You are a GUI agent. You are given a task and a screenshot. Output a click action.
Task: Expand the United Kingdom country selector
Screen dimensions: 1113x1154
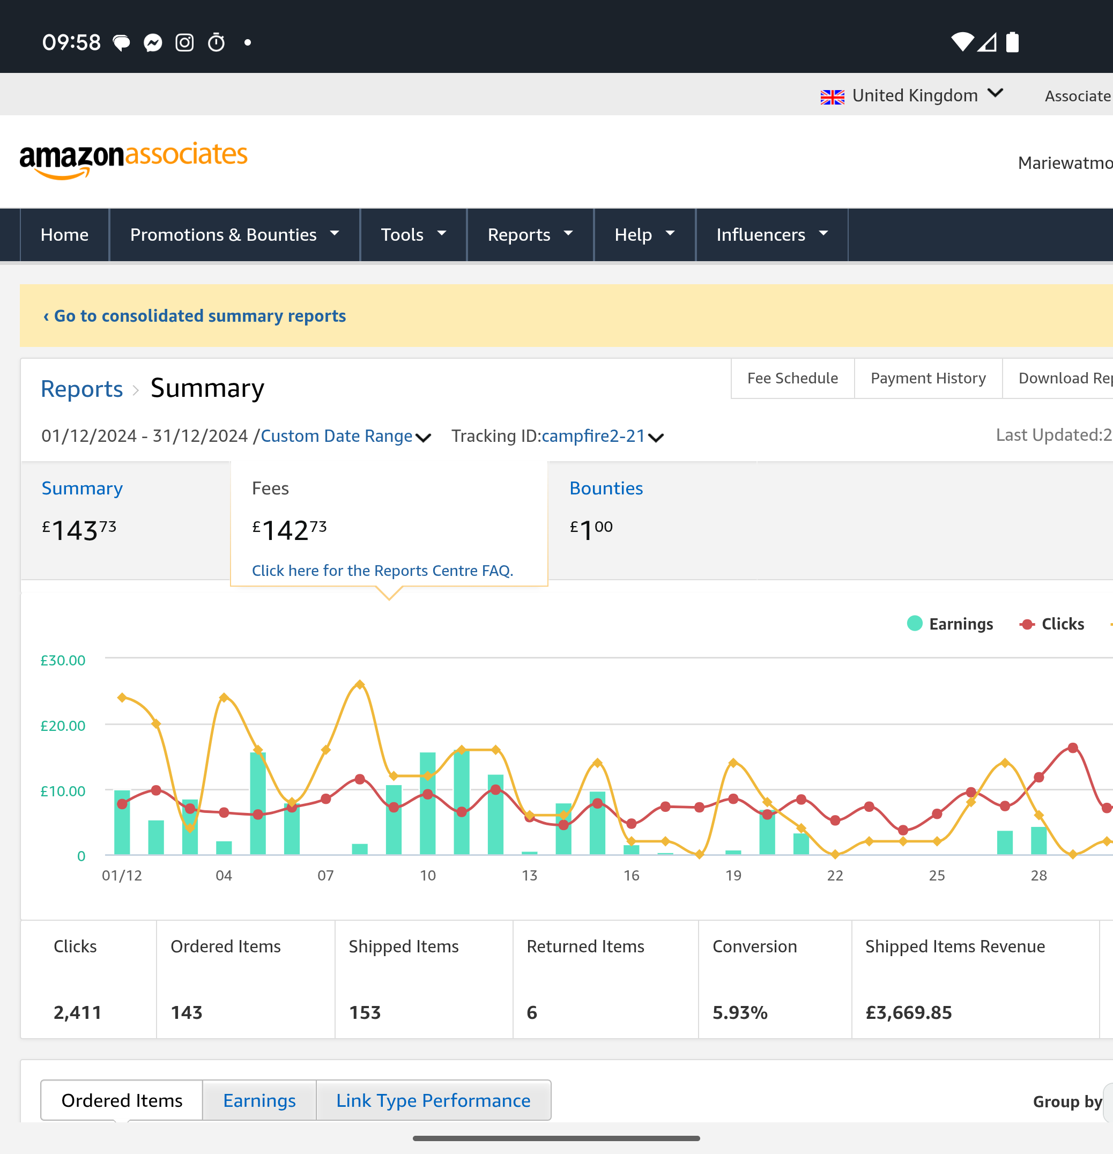[912, 95]
